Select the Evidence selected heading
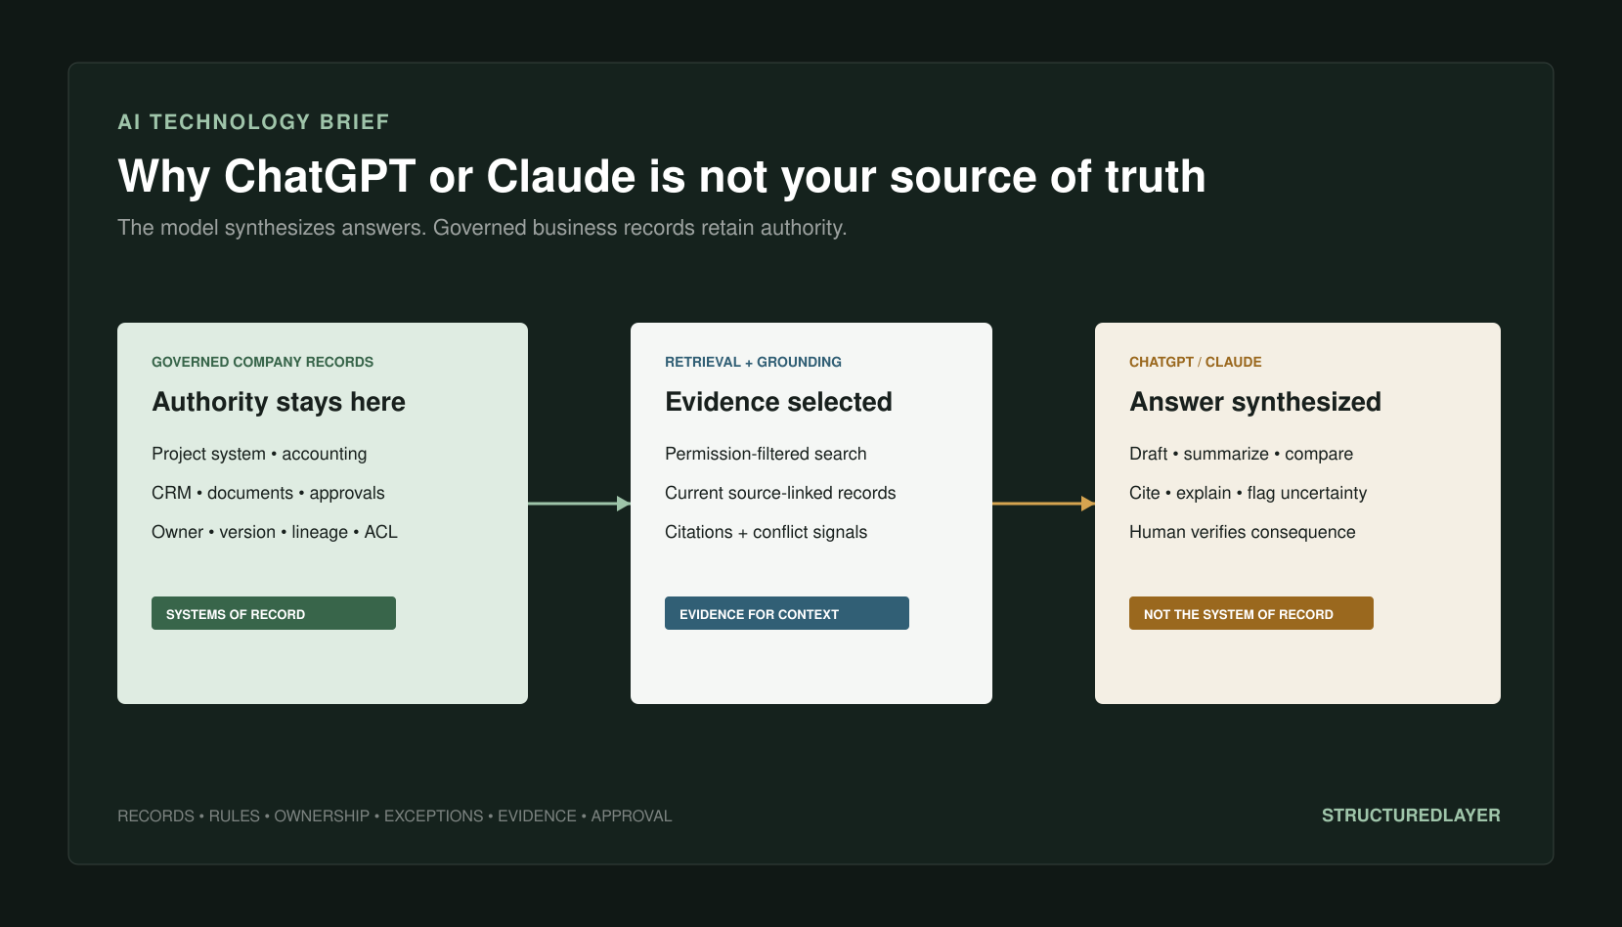1622x927 pixels. (x=778, y=402)
